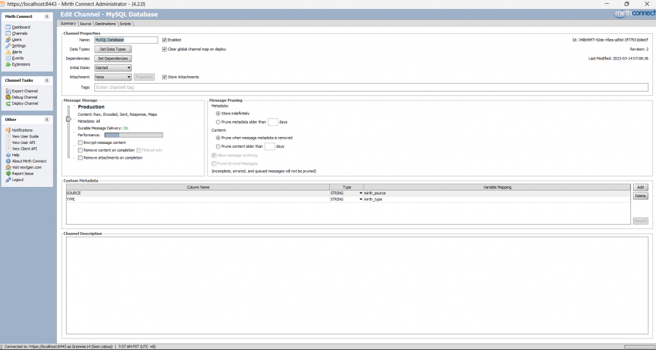The height and width of the screenshot is (350, 656).
Task: Enable Encrypt message content
Action: tap(80, 143)
